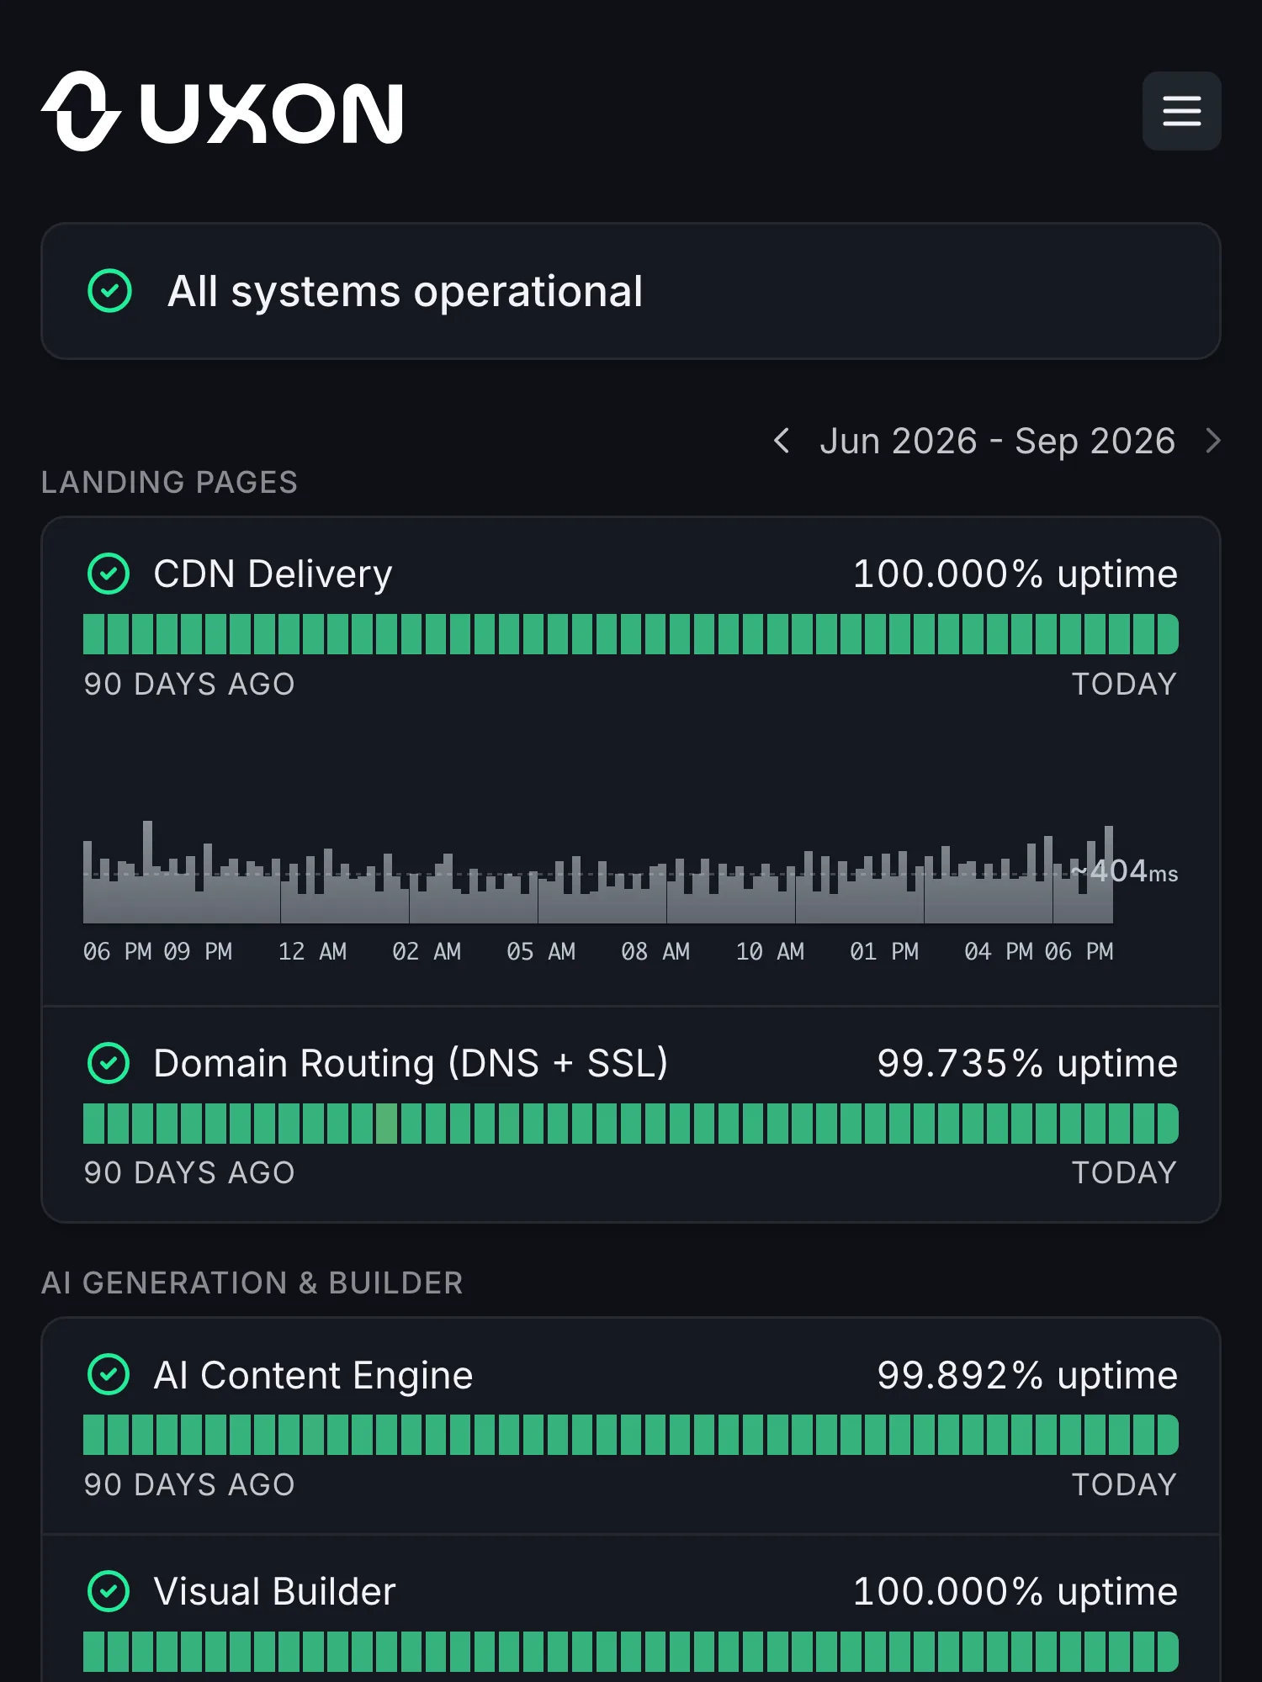This screenshot has height=1682, width=1262.
Task: Click the 99.892% uptime value
Action: (x=1027, y=1375)
